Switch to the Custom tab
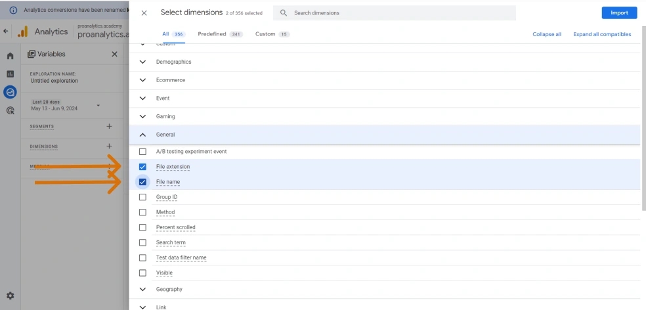The image size is (646, 310). tap(272, 34)
